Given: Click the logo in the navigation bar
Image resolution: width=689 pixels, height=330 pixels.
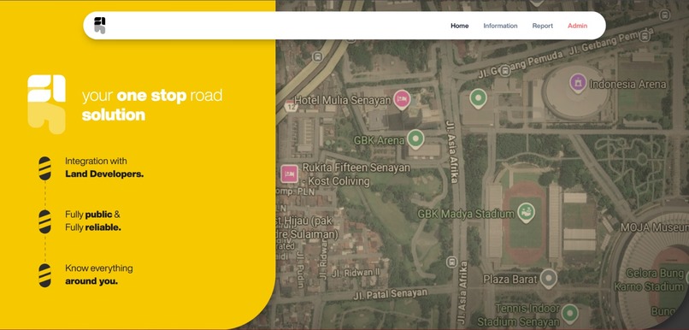Looking at the screenshot, I should 100,26.
